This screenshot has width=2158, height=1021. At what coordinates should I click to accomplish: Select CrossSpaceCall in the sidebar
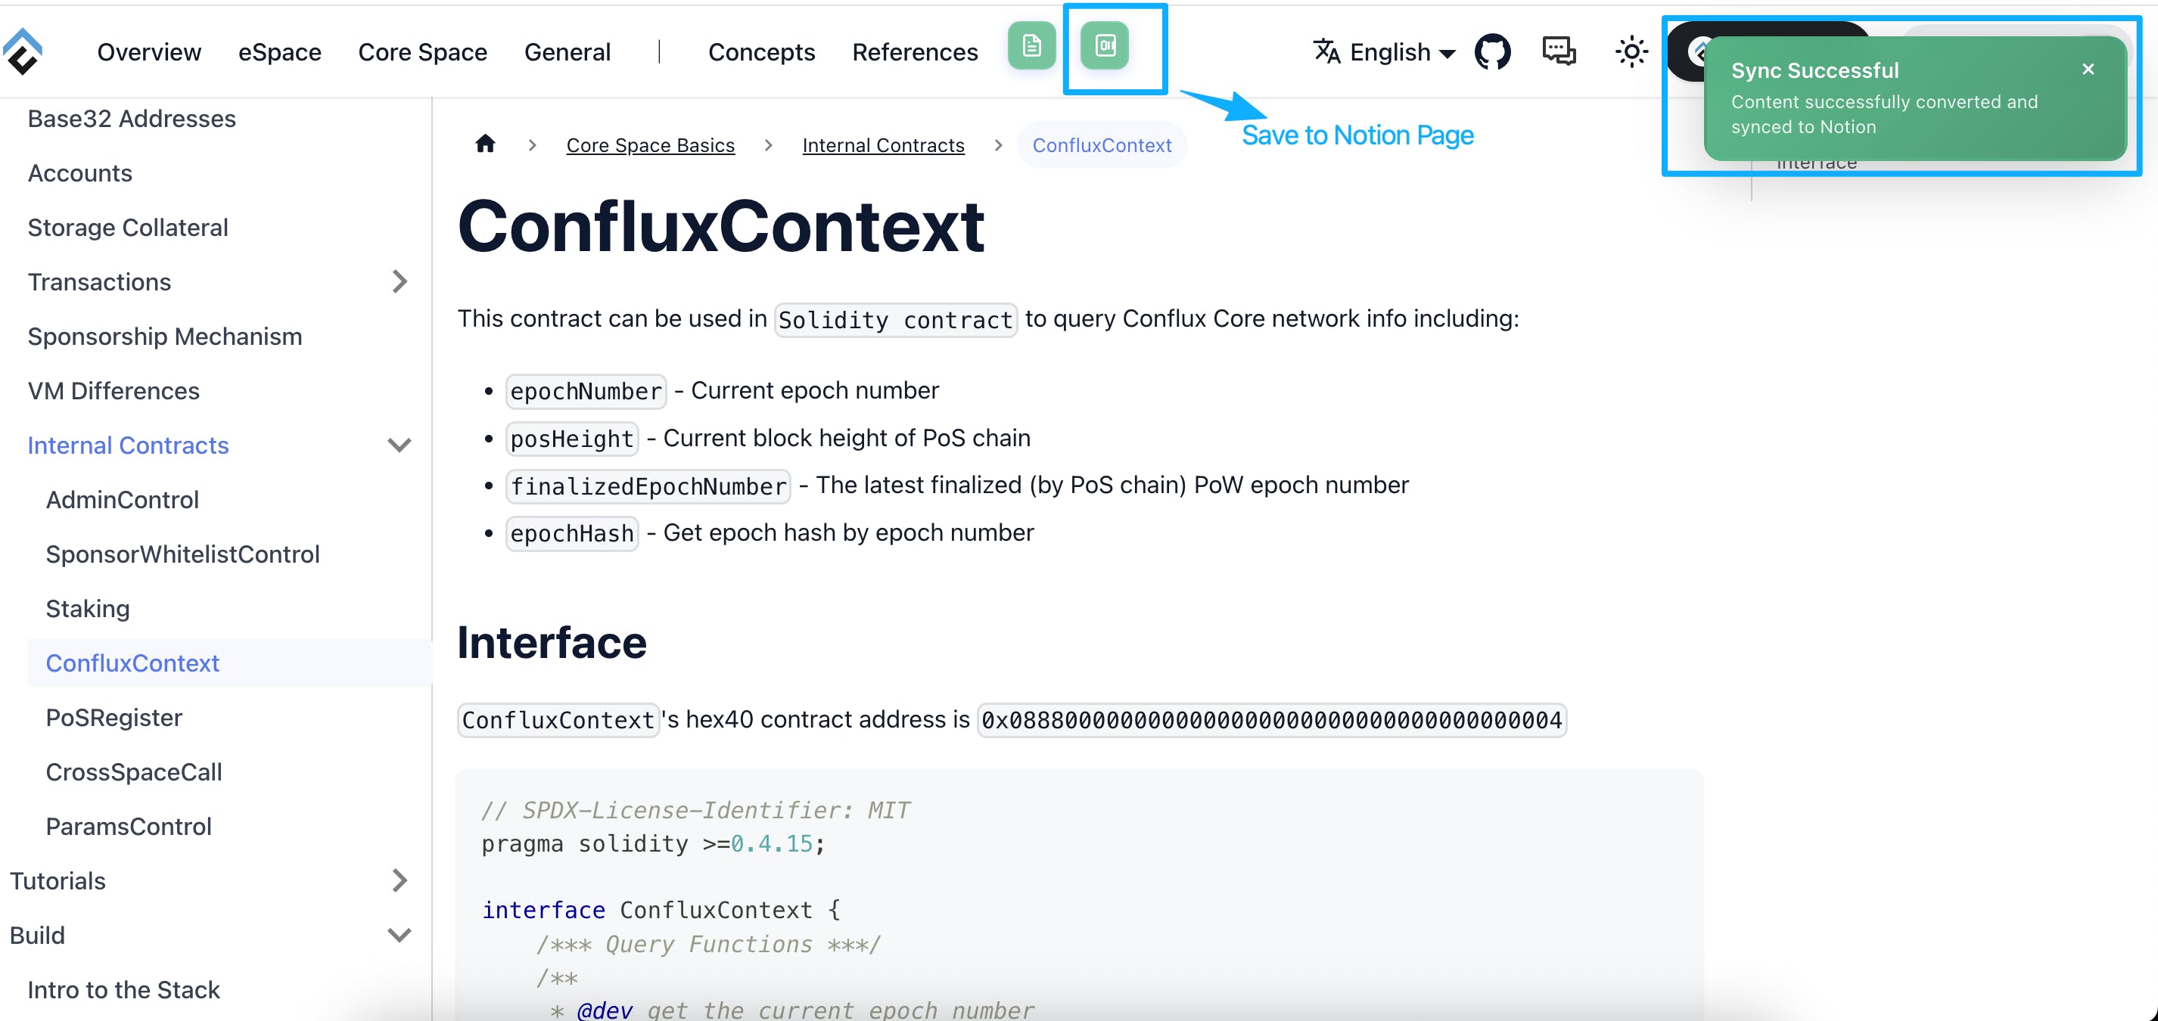tap(134, 771)
